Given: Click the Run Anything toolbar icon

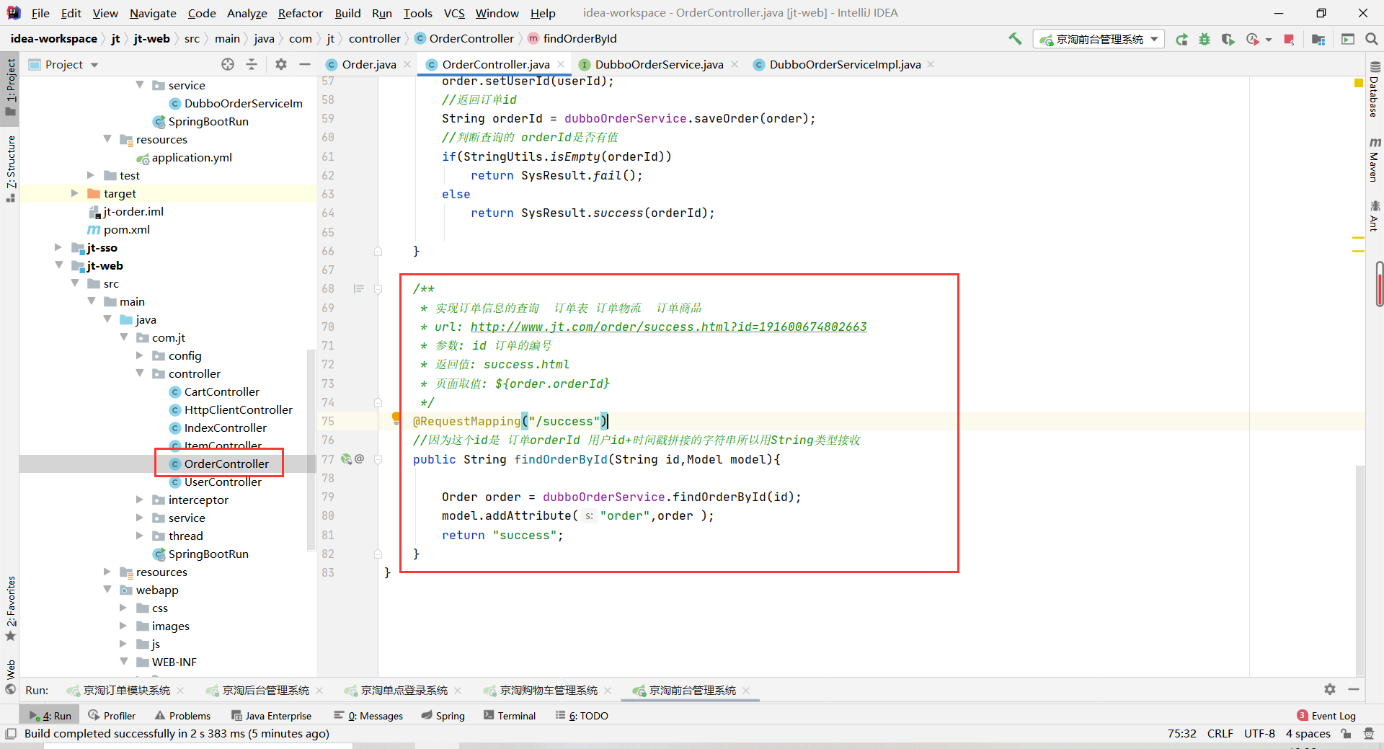Looking at the screenshot, I should pos(1347,40).
